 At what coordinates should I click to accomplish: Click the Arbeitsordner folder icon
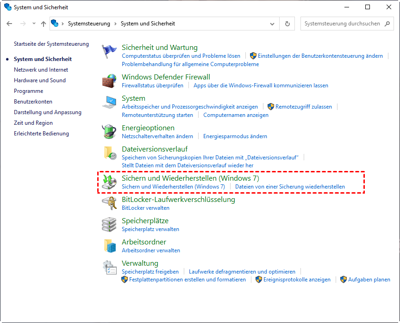pos(109,246)
